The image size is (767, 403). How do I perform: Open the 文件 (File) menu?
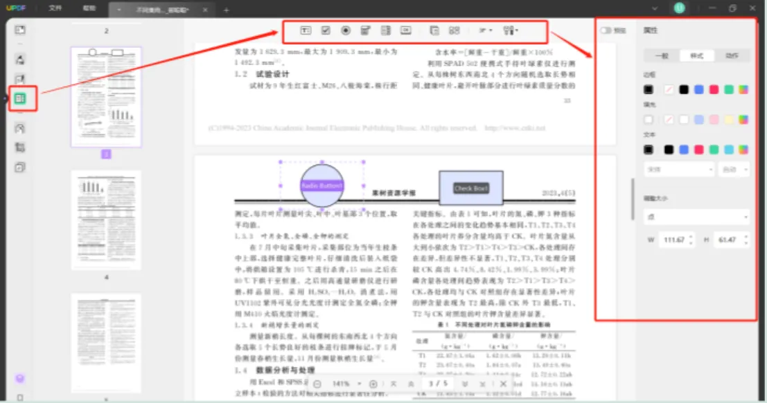55,8
